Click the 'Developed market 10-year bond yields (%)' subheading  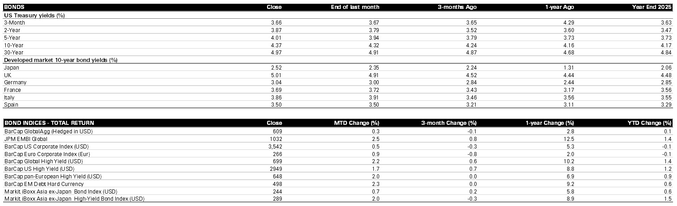[61, 60]
